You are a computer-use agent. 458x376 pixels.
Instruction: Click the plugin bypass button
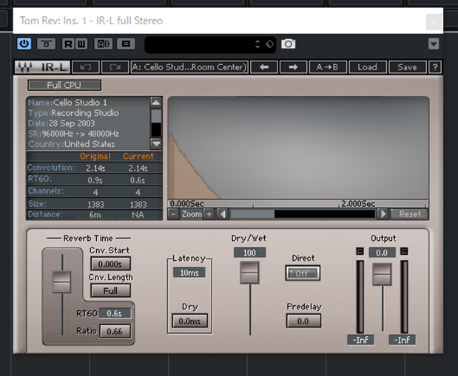tap(47, 44)
